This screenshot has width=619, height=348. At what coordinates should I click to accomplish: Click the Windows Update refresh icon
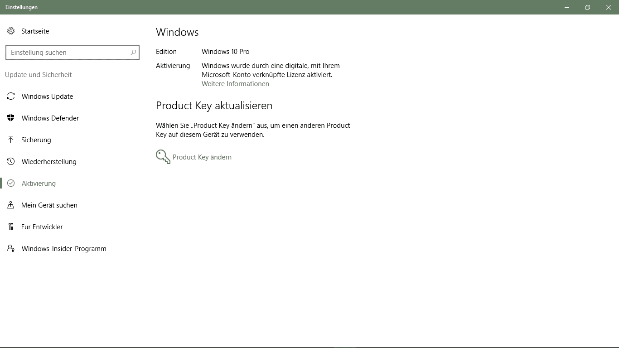click(11, 97)
